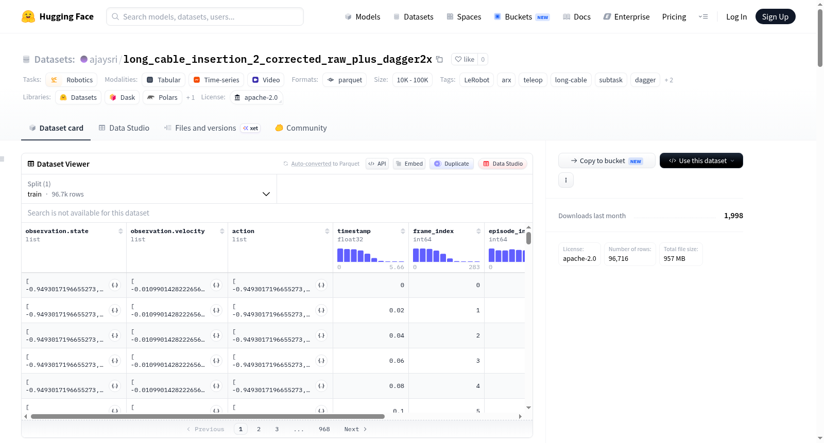Expand action JSON in timestamp 0.04 row
Screen dimensions: 824x443
point(321,335)
